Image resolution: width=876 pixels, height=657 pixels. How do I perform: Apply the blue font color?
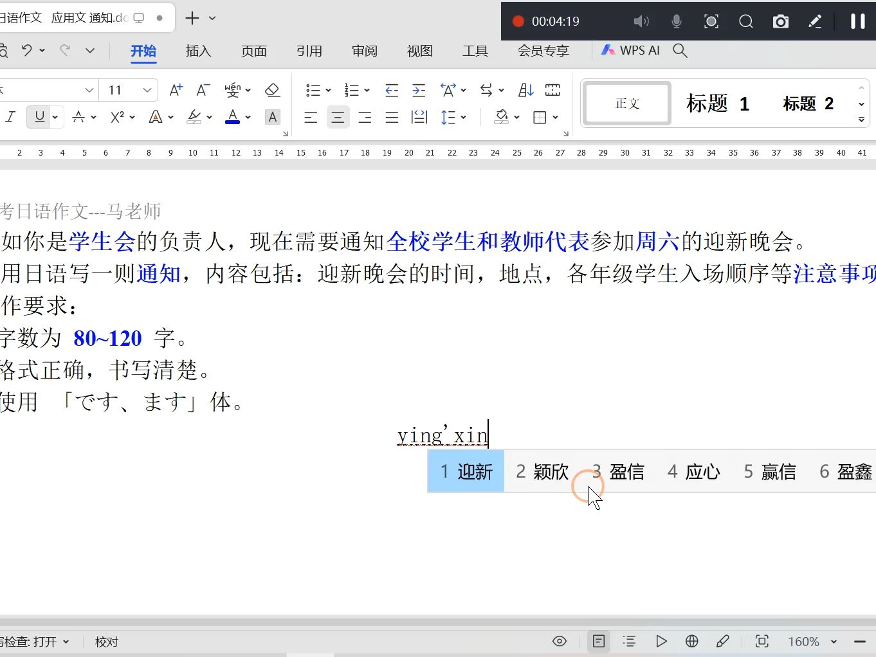coord(233,117)
